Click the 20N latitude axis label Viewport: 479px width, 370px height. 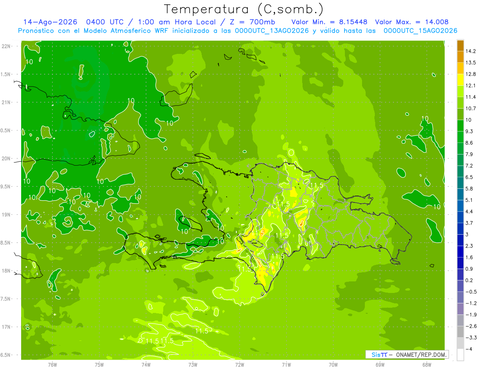click(x=6, y=158)
